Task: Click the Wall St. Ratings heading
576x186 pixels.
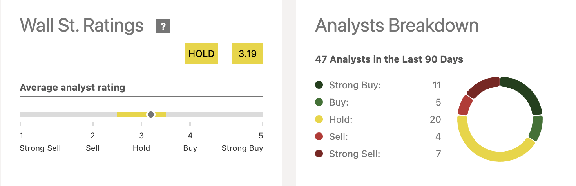Action: (82, 26)
